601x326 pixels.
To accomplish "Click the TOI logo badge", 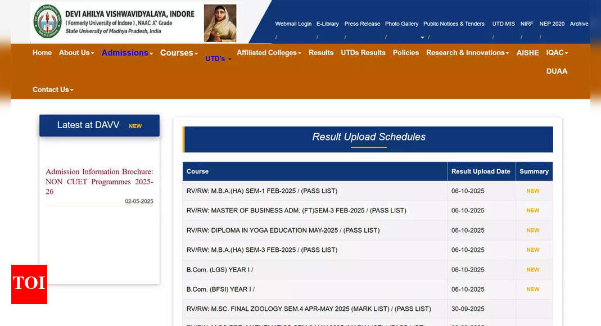I will tap(29, 284).
